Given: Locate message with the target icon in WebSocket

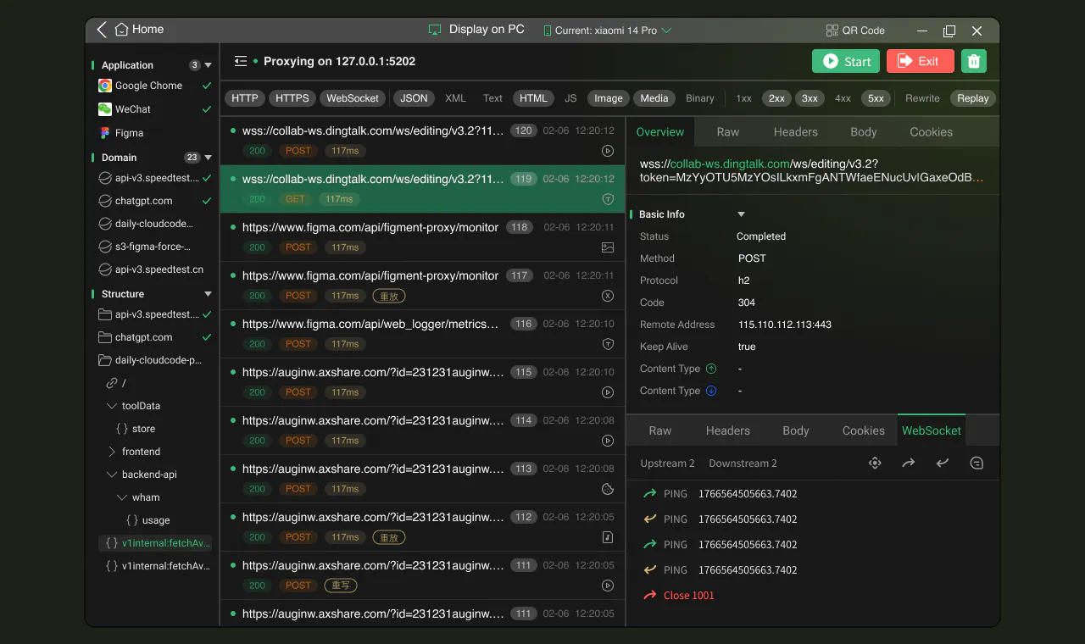Looking at the screenshot, I should (x=875, y=464).
